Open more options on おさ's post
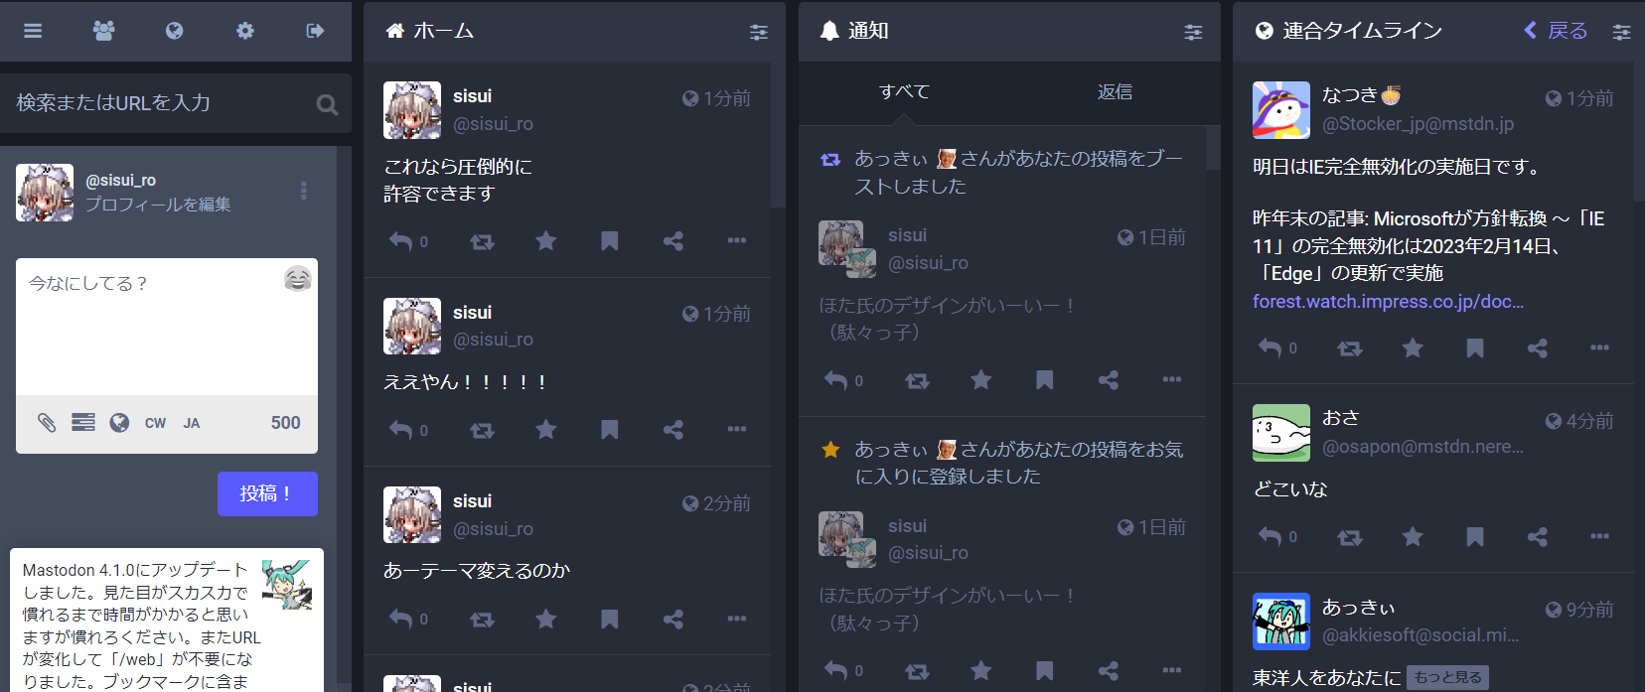 (x=1599, y=536)
